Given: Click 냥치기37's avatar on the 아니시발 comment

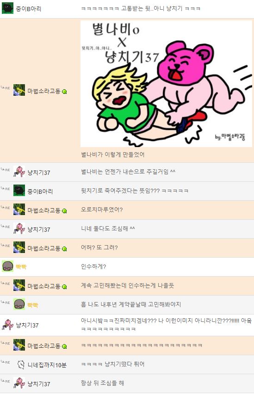Looking at the screenshot, I should pos(7,325).
